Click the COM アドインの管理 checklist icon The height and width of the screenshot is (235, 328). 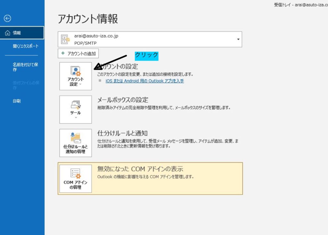click(x=76, y=173)
